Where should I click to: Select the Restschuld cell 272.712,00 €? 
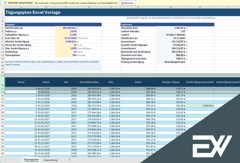click(89, 143)
